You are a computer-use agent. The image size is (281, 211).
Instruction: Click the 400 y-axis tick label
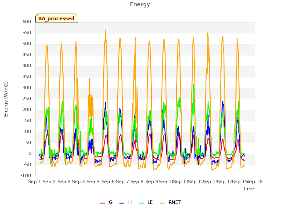pyautogui.click(x=27, y=65)
